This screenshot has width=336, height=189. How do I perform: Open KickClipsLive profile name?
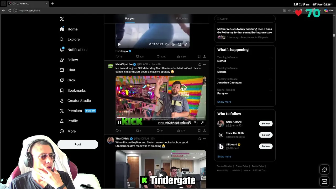pos(124,64)
